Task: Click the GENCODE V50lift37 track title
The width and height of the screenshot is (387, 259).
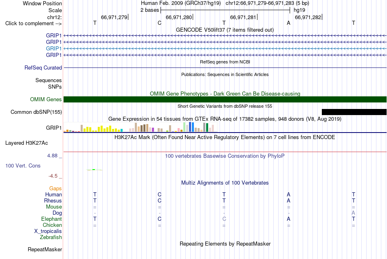Action: (224, 30)
